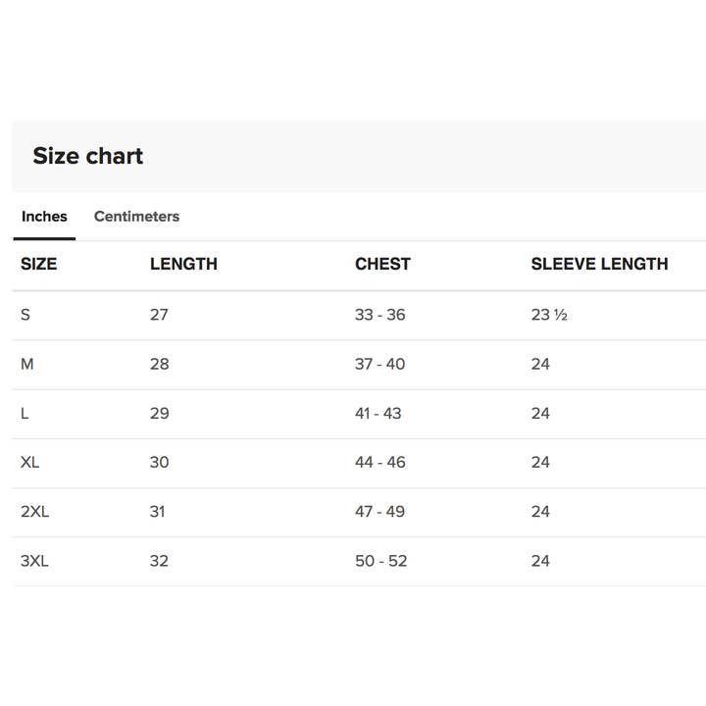Click the chest value 44 - 46

(379, 462)
